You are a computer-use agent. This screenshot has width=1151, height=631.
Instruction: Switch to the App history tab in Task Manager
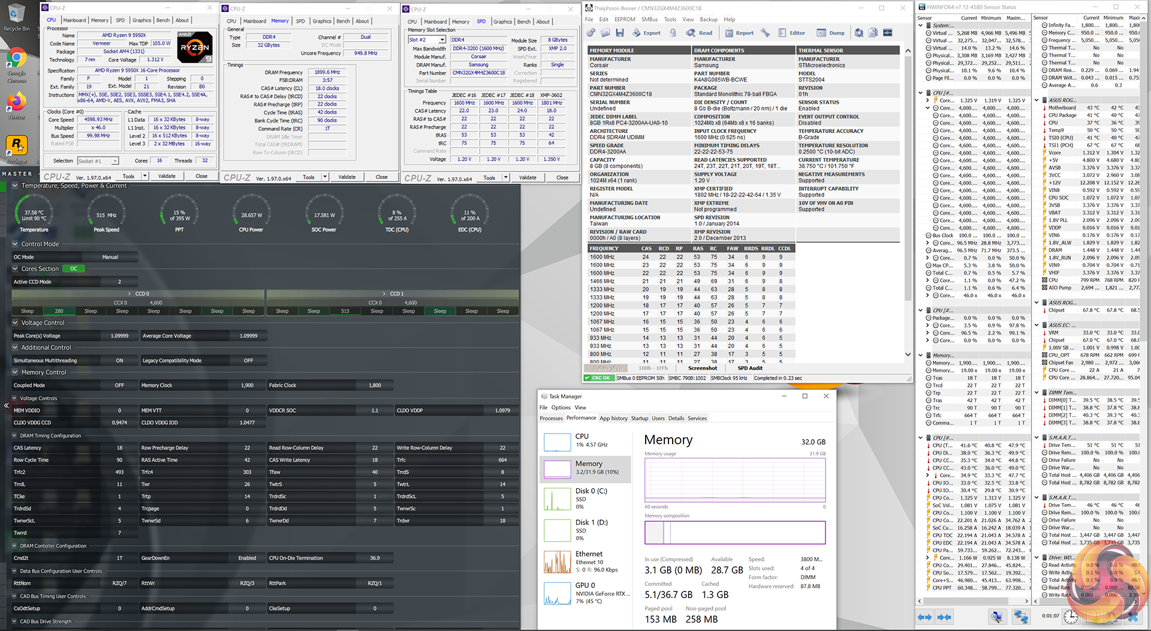point(613,418)
